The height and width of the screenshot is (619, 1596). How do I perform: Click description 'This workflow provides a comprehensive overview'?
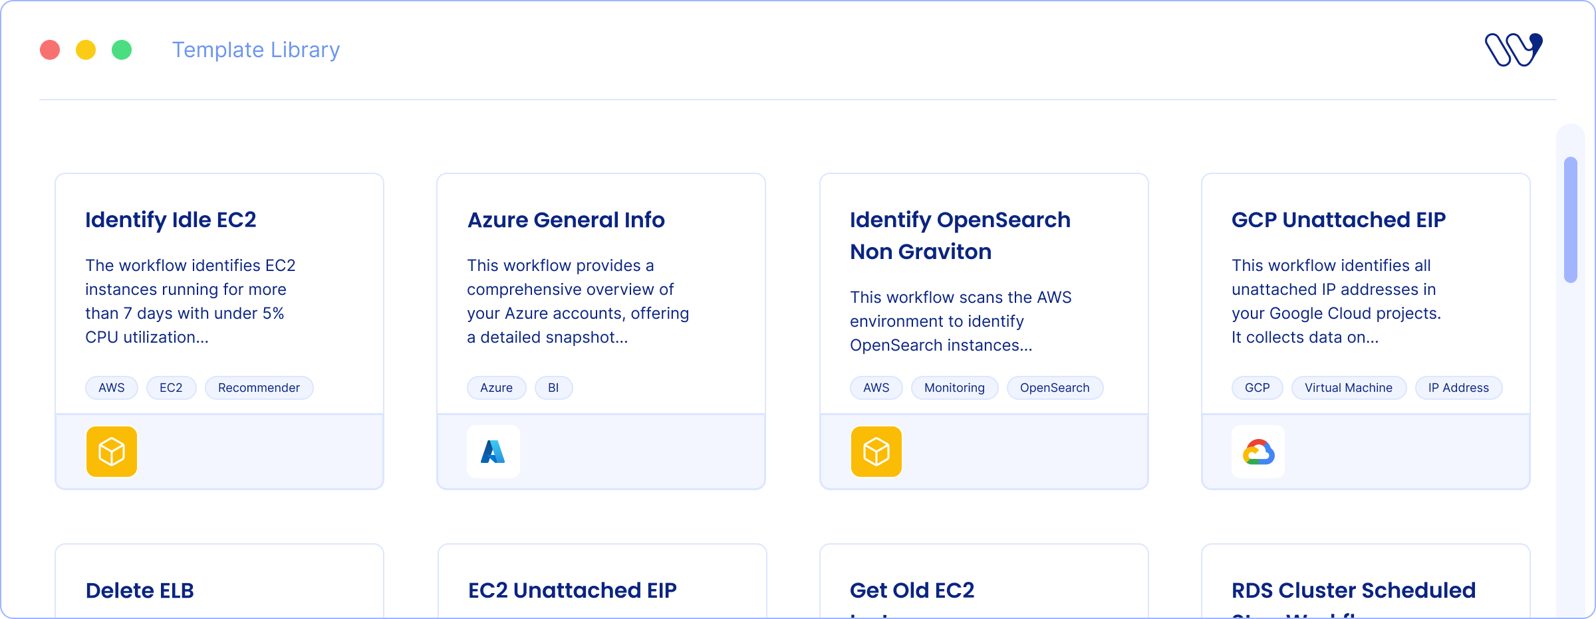pos(578,302)
